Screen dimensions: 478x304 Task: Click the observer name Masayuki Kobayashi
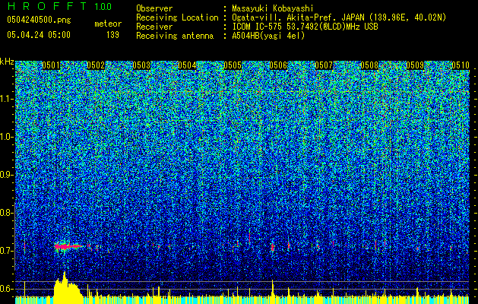click(273, 8)
